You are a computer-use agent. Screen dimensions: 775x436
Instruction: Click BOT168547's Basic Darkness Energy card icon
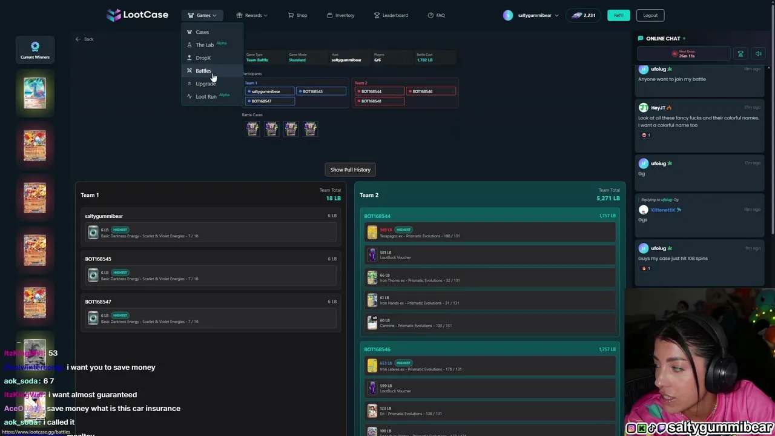[x=93, y=318]
